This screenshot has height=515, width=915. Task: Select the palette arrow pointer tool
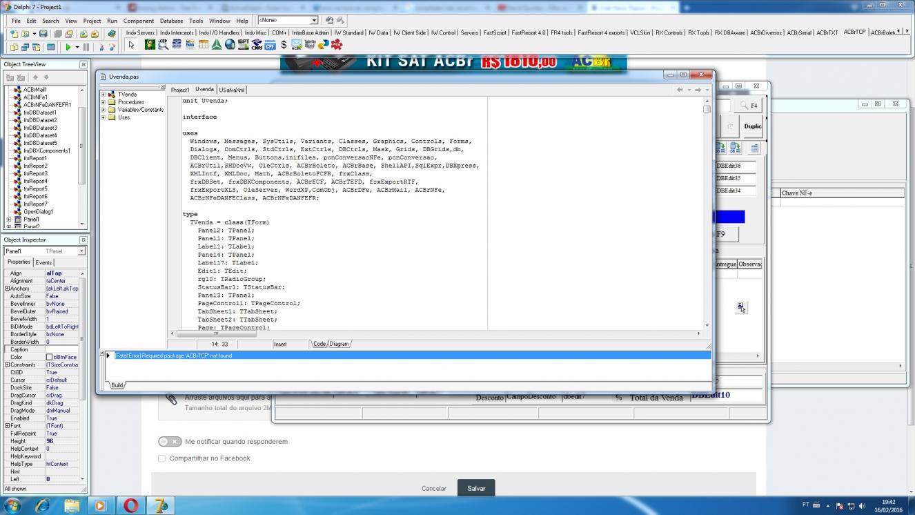[x=131, y=45]
